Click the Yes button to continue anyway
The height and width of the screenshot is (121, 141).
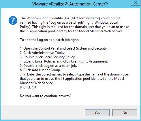pyautogui.click(x=97, y=113)
